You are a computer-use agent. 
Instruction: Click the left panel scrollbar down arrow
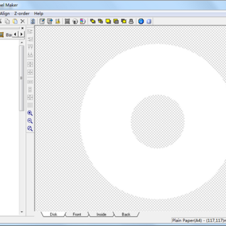(22, 212)
